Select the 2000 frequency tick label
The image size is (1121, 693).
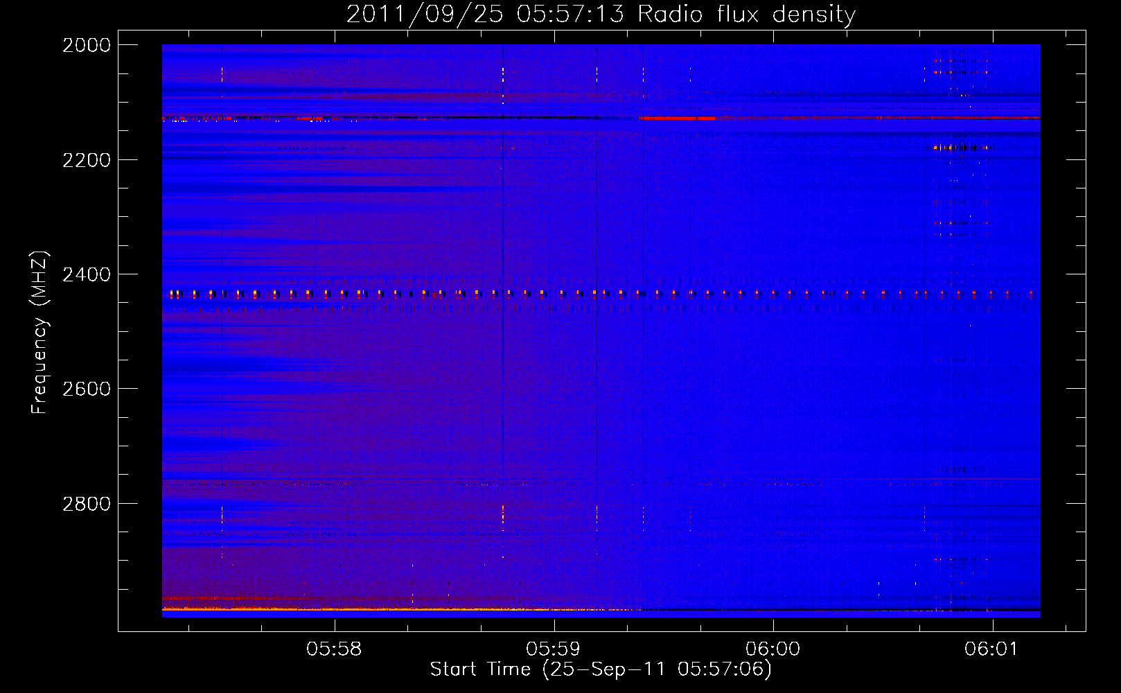[87, 45]
